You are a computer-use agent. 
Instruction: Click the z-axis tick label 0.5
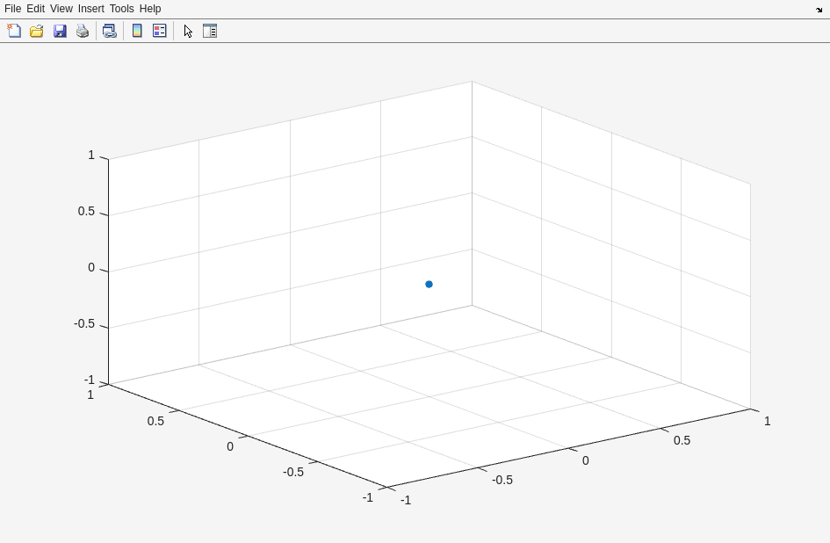click(86, 211)
